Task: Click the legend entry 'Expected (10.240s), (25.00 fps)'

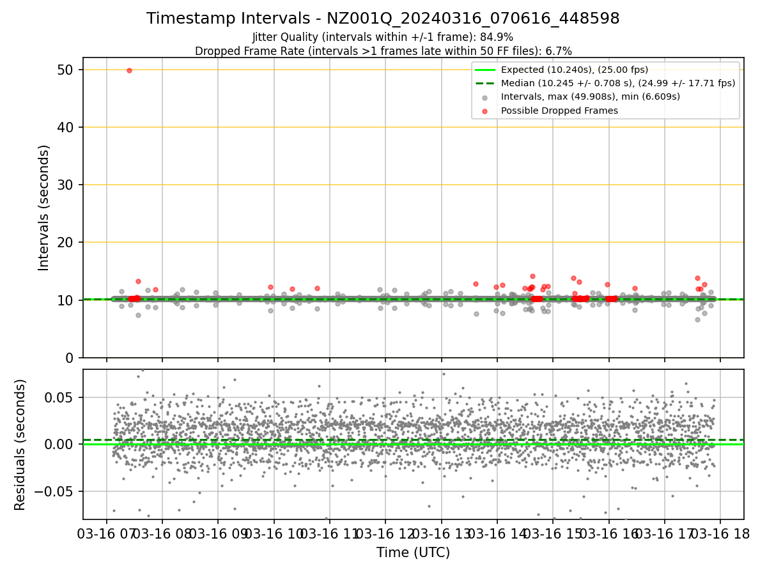Action: [575, 70]
